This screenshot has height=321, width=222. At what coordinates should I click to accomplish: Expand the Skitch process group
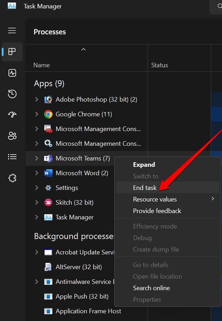36,202
